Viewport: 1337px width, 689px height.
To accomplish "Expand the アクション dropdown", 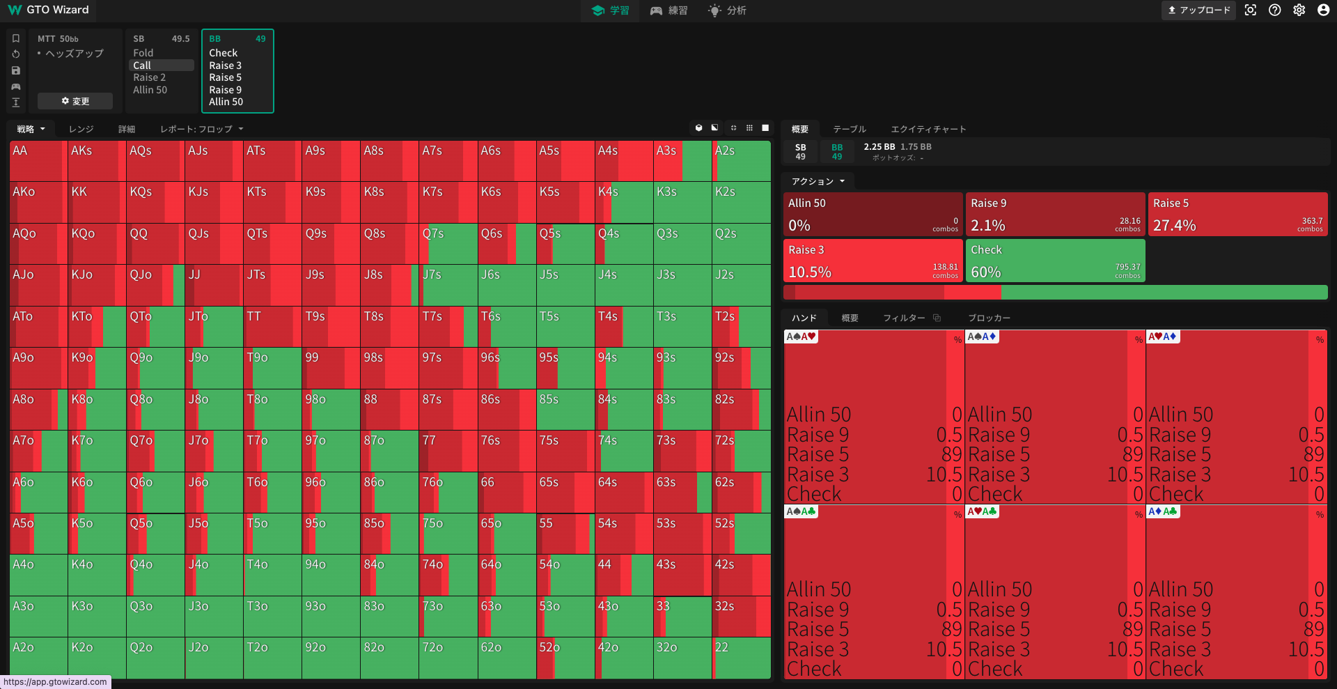I will click(818, 181).
